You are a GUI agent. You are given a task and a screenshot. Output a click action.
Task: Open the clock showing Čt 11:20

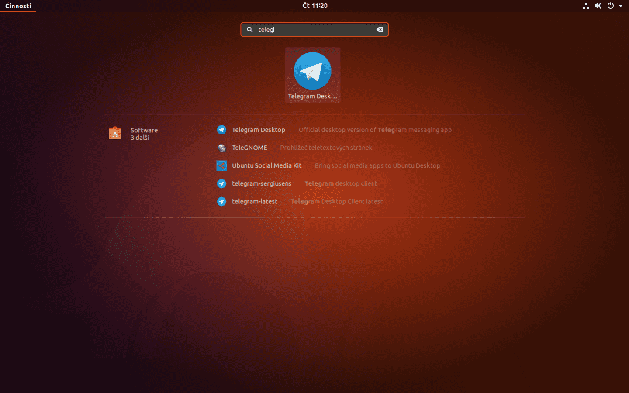click(315, 6)
